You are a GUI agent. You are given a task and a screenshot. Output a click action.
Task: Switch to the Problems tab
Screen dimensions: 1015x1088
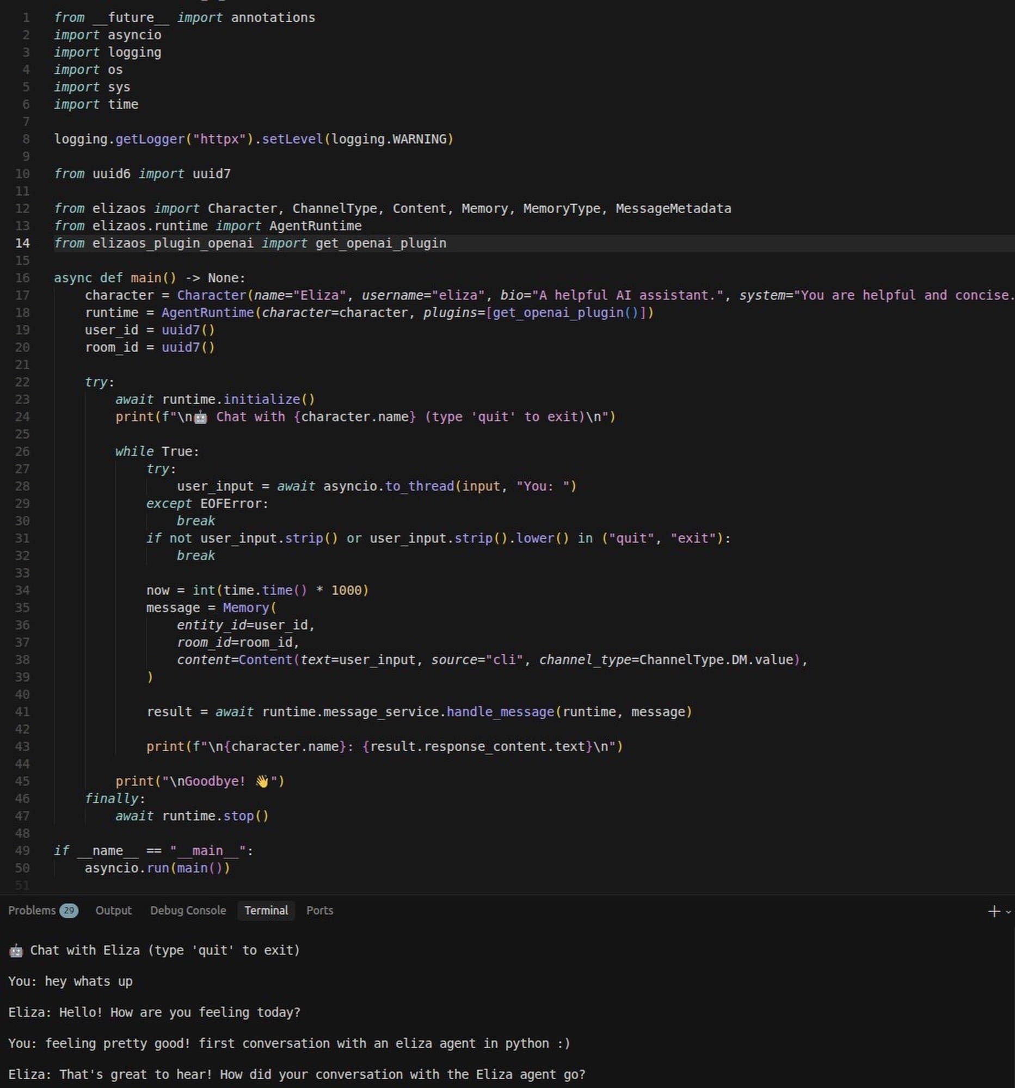click(33, 910)
